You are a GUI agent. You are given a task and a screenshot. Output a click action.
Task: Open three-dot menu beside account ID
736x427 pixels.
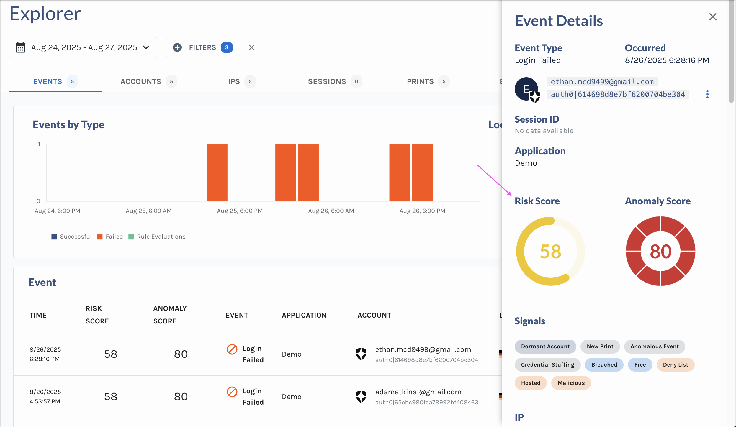[x=707, y=94]
